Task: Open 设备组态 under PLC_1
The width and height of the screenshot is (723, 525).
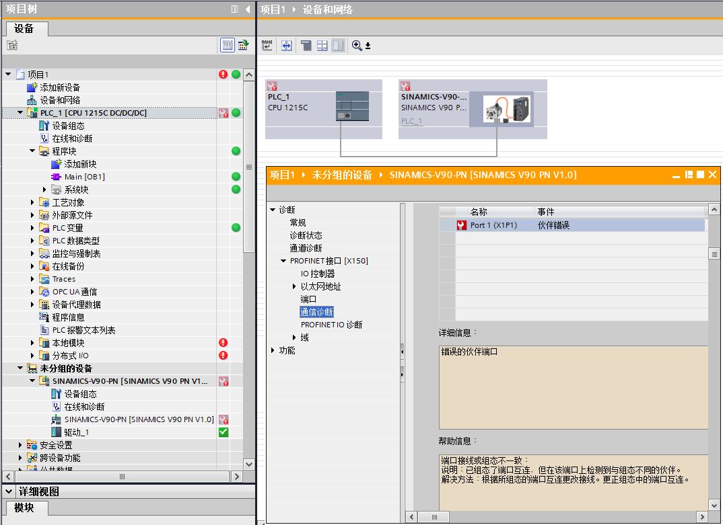Action: (x=68, y=126)
